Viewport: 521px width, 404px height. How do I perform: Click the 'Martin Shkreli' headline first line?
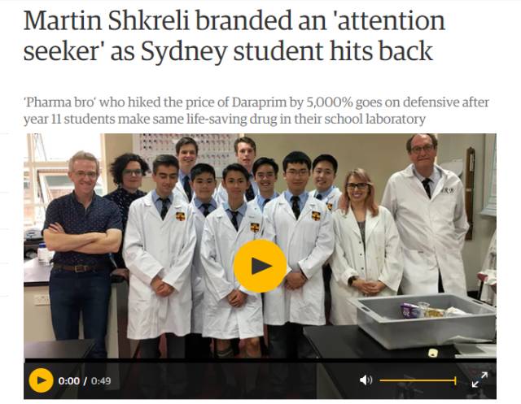[x=234, y=20]
